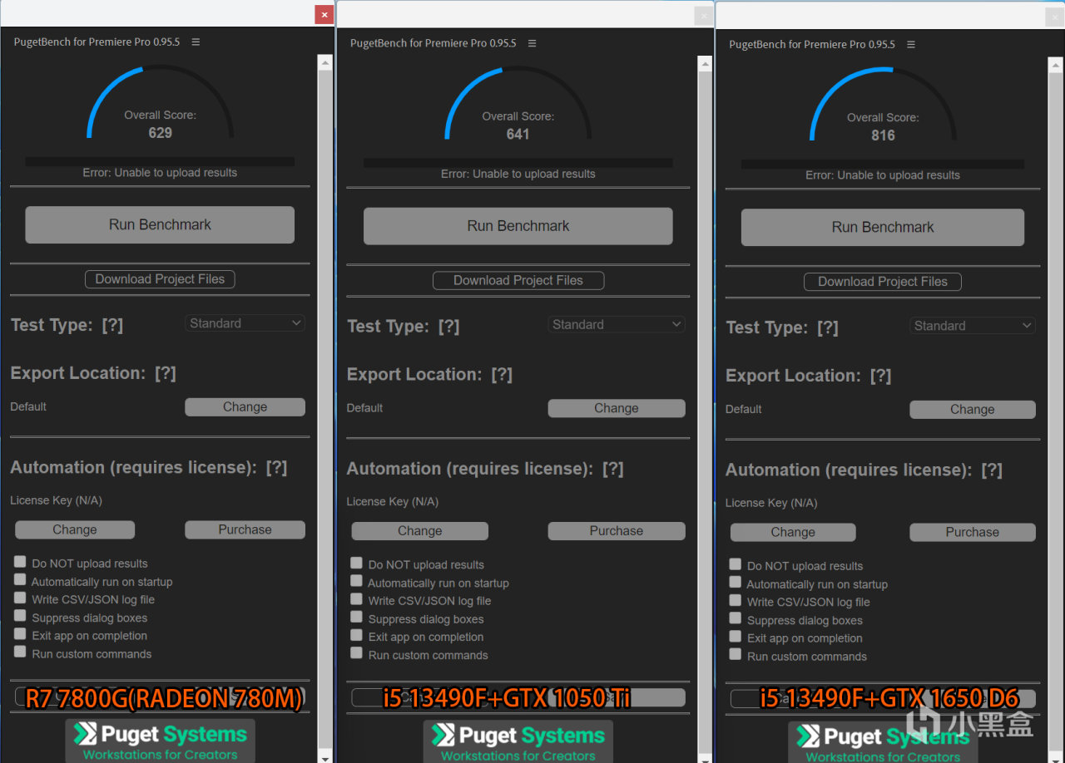1065x763 pixels.
Task: Check Write CSV/JSON log file in the 629-score panel
Action: pos(20,598)
